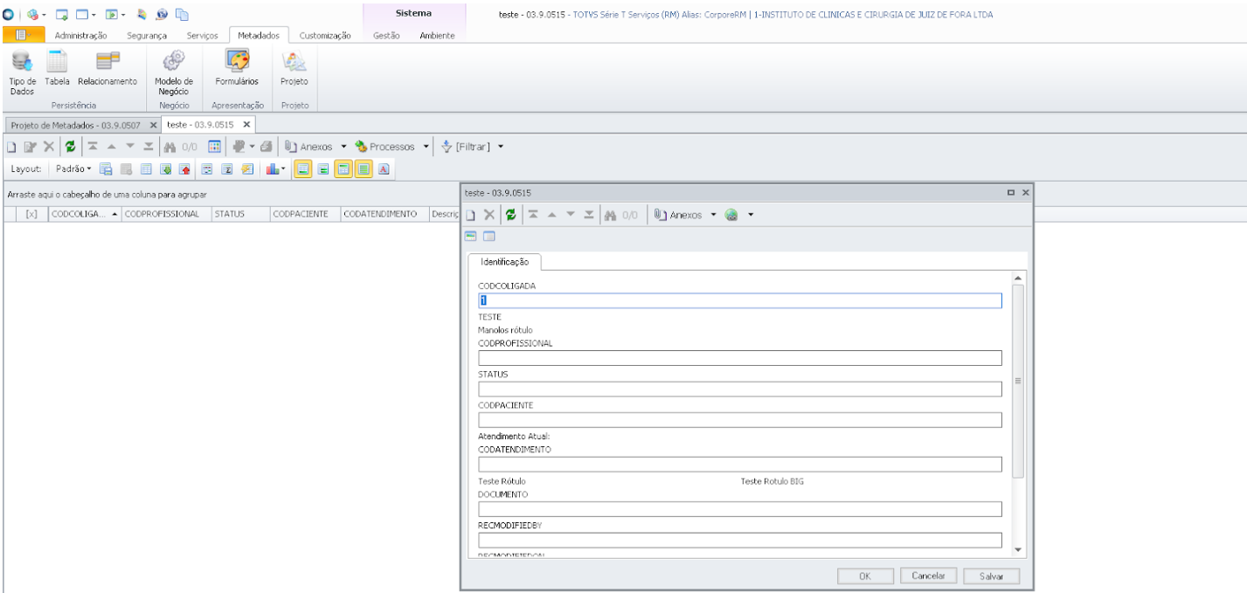Click the new record icon in teste dialog
The image size is (1247, 593).
coord(471,215)
